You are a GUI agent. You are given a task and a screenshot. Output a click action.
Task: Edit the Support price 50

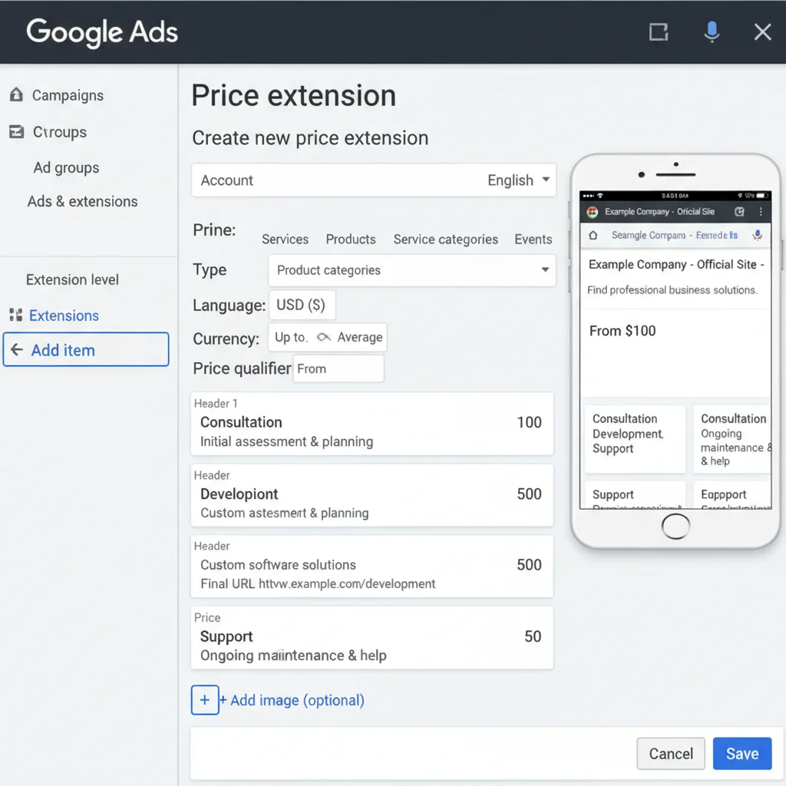[533, 636]
